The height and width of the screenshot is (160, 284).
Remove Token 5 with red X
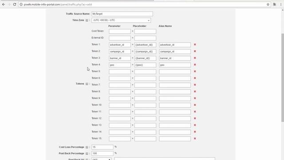(x=195, y=71)
